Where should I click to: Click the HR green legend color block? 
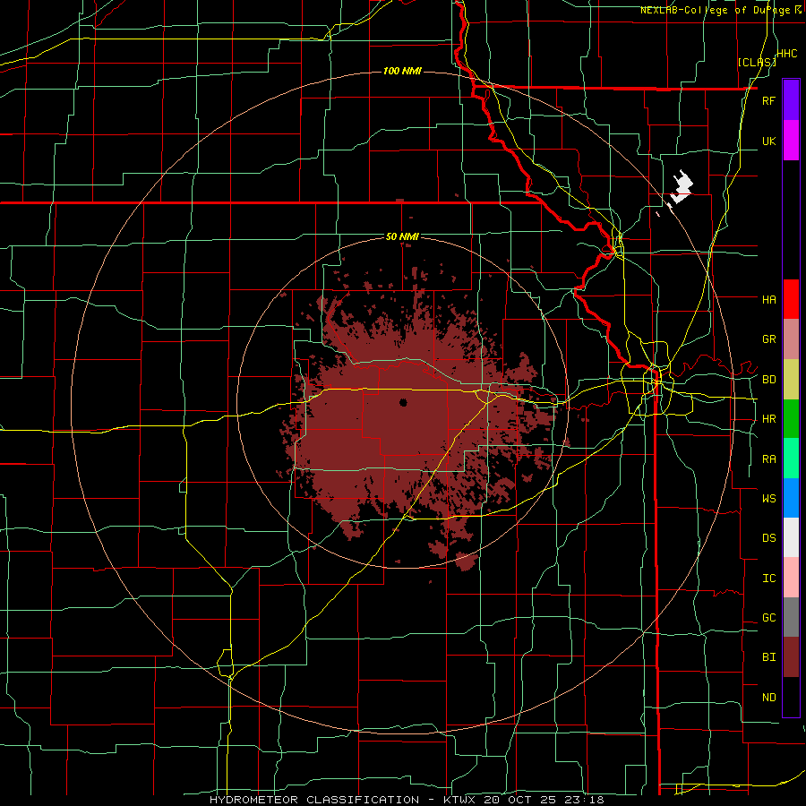point(791,419)
